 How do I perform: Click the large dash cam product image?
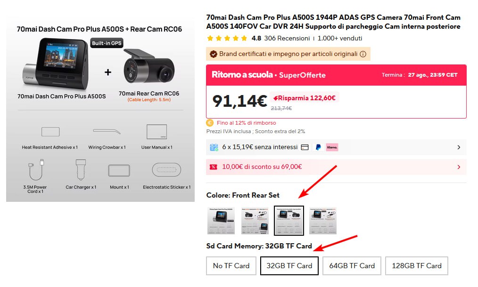[x=100, y=111]
